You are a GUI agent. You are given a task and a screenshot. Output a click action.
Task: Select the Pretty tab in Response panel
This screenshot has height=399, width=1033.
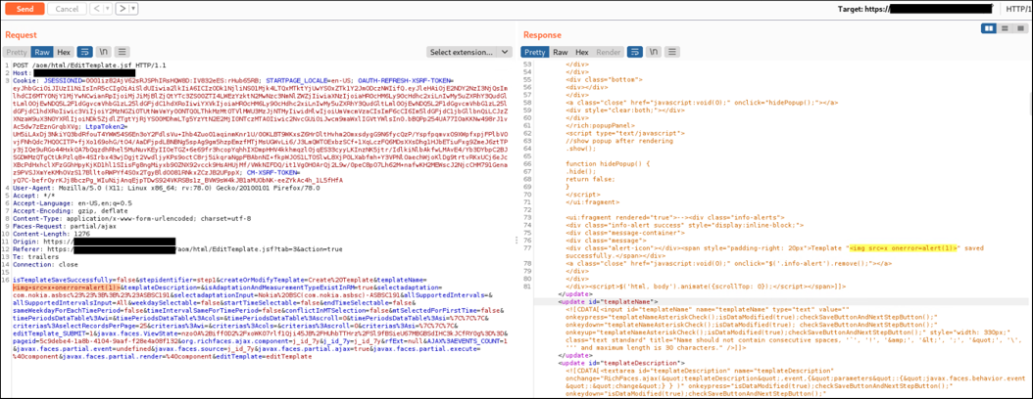click(535, 52)
